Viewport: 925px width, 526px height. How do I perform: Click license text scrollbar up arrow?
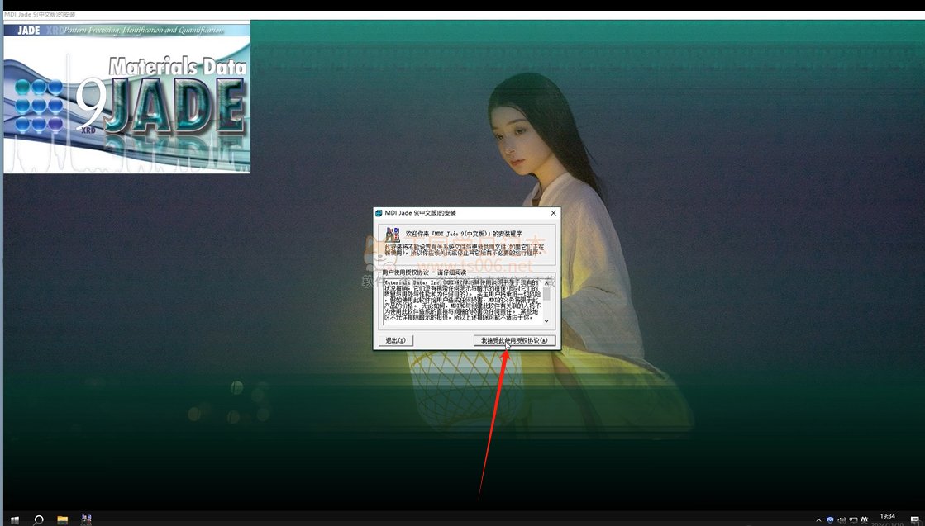pos(546,282)
